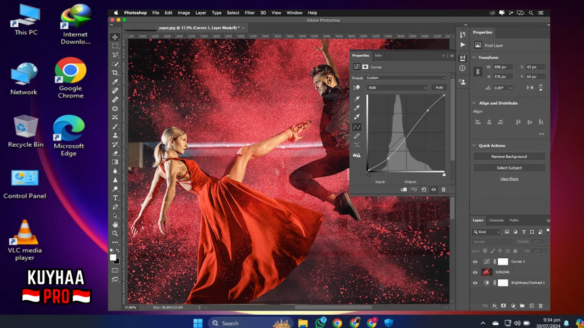Select the Brush tool
This screenshot has width=584, height=328.
coord(115,127)
